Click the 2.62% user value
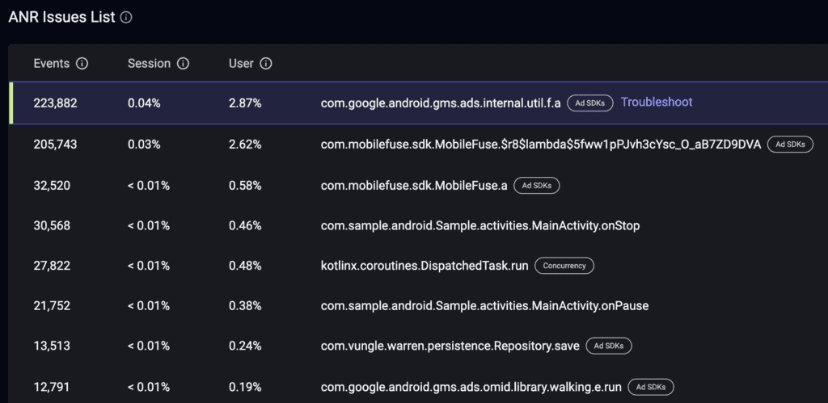This screenshot has height=403, width=828. (x=245, y=145)
